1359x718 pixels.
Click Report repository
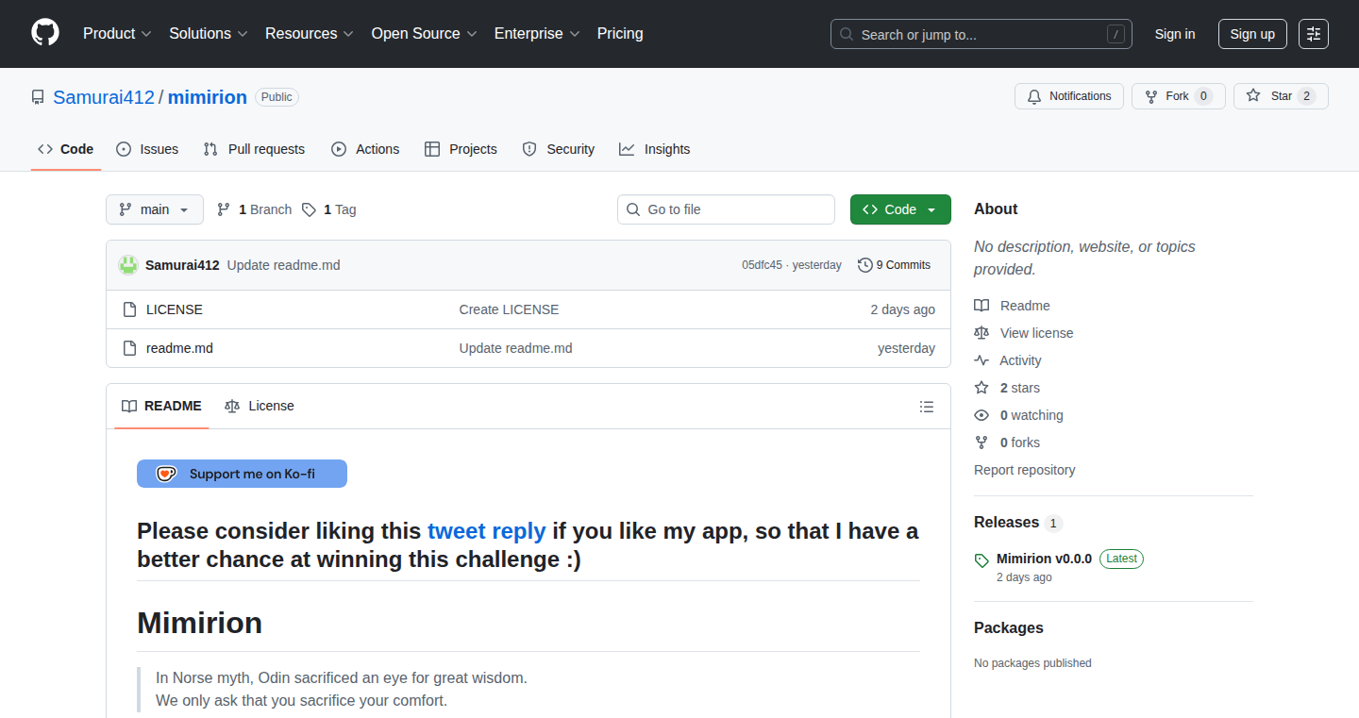point(1024,470)
